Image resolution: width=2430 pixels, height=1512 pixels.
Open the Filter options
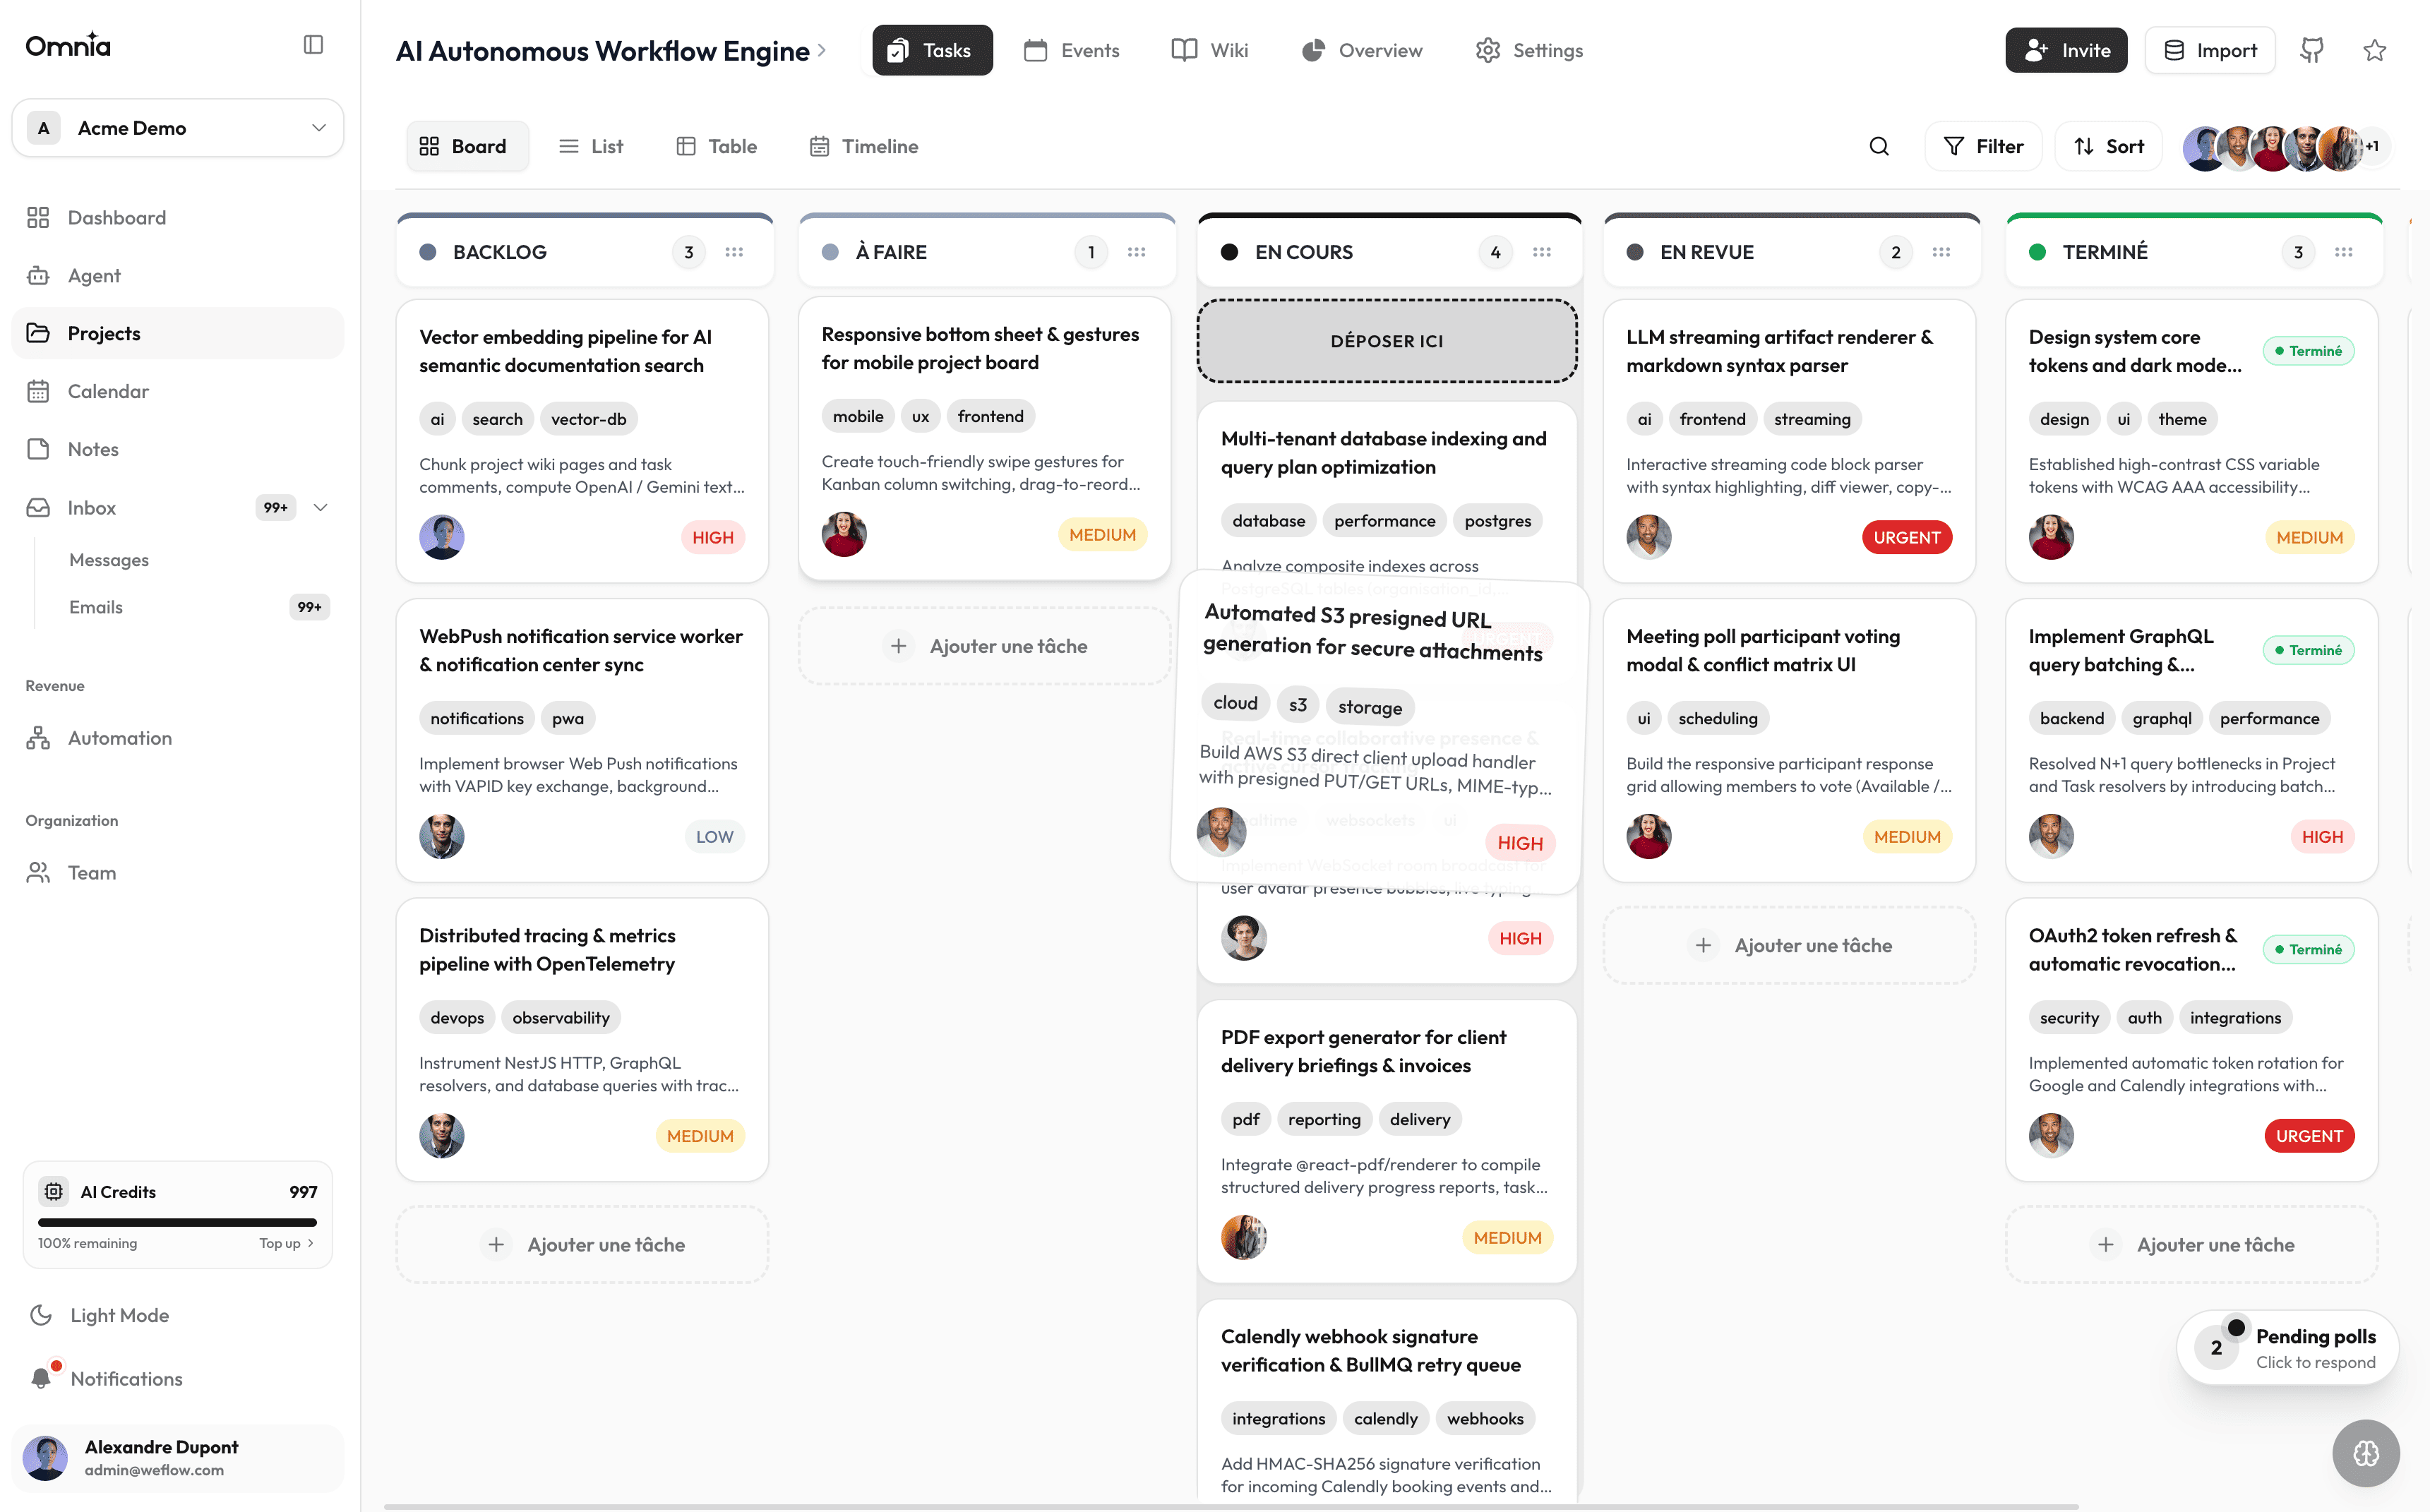click(1983, 147)
